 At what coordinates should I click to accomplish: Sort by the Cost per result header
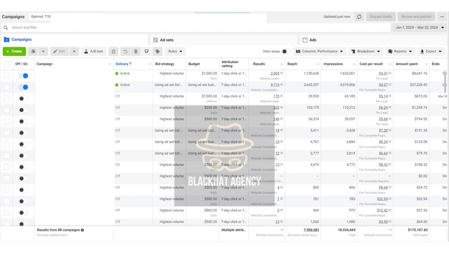(371, 64)
